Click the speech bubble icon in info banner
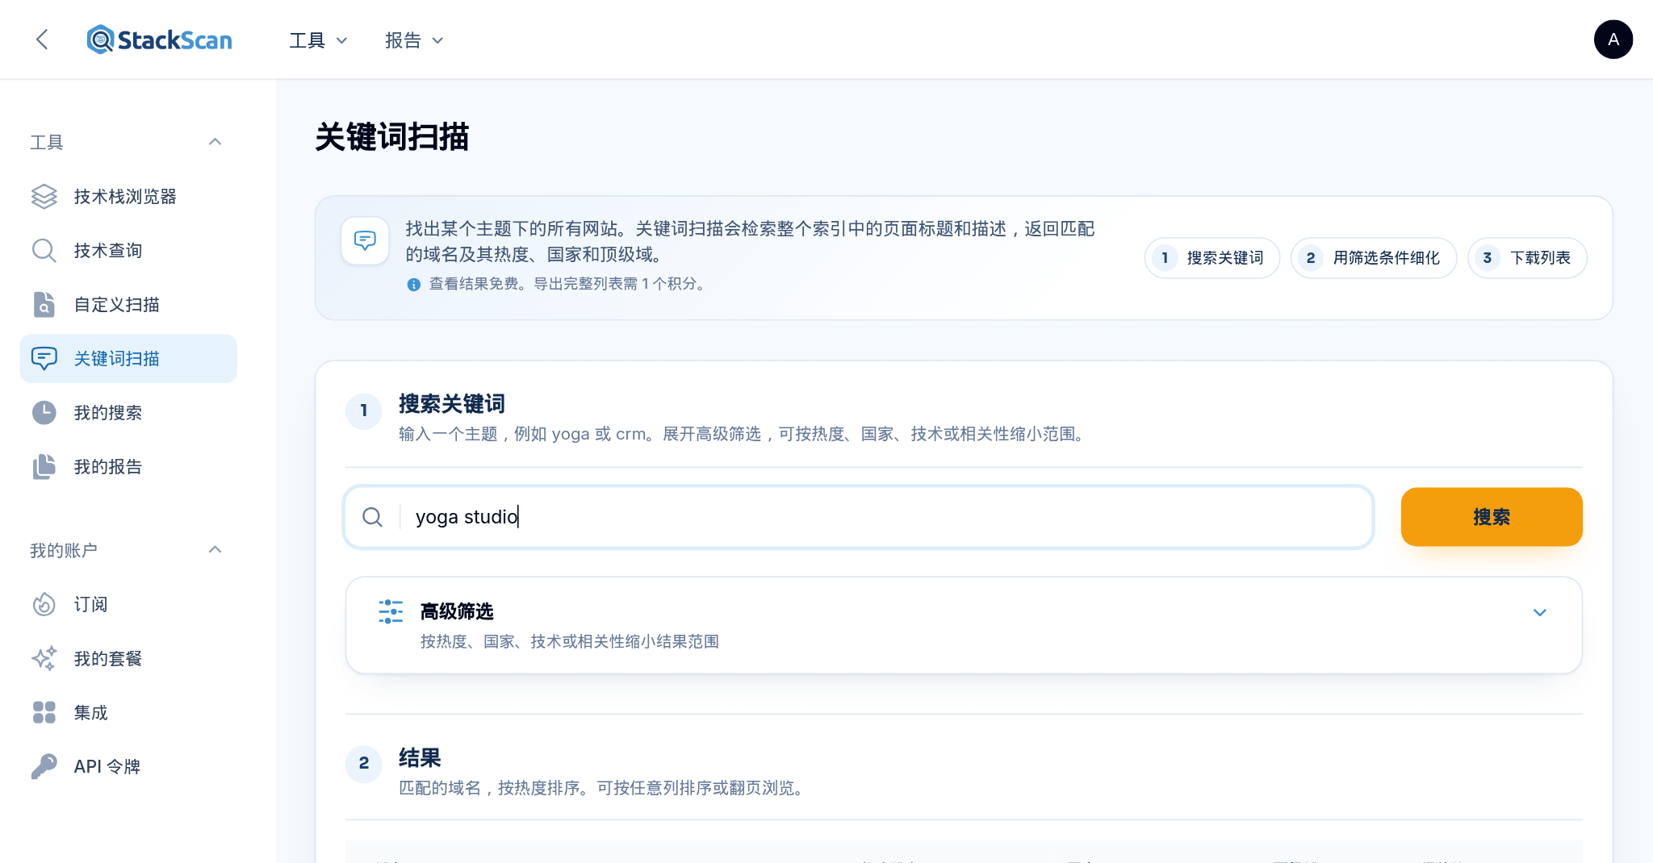Screen dimensions: 1653x863 [x=365, y=240]
